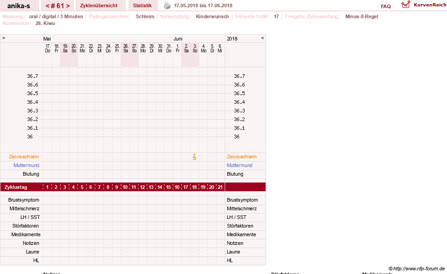Click the left Störfaktoren row label
447x274 pixels.
point(26,226)
